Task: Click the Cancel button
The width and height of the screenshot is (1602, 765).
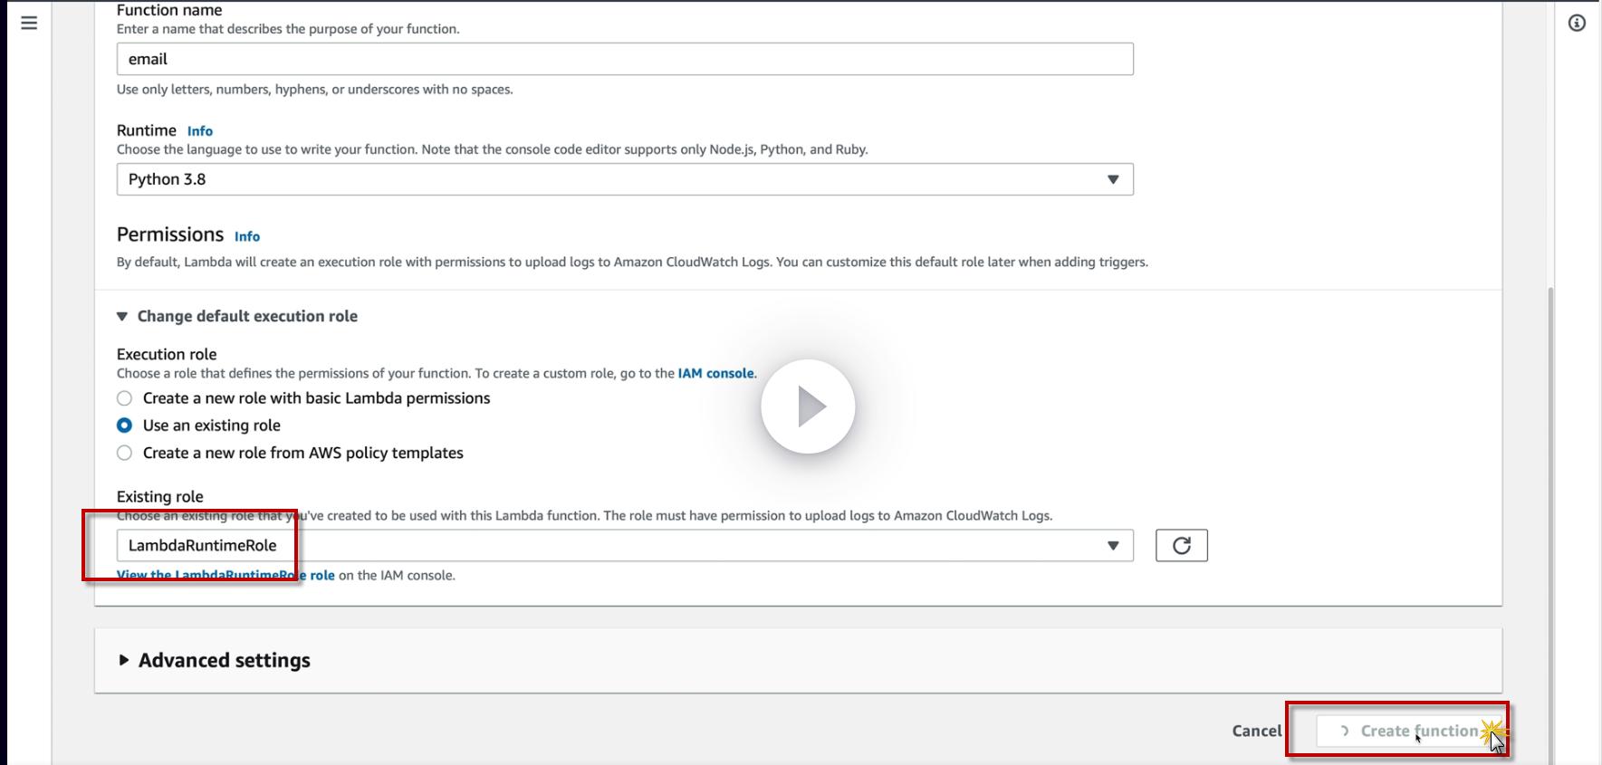Action: (1256, 731)
